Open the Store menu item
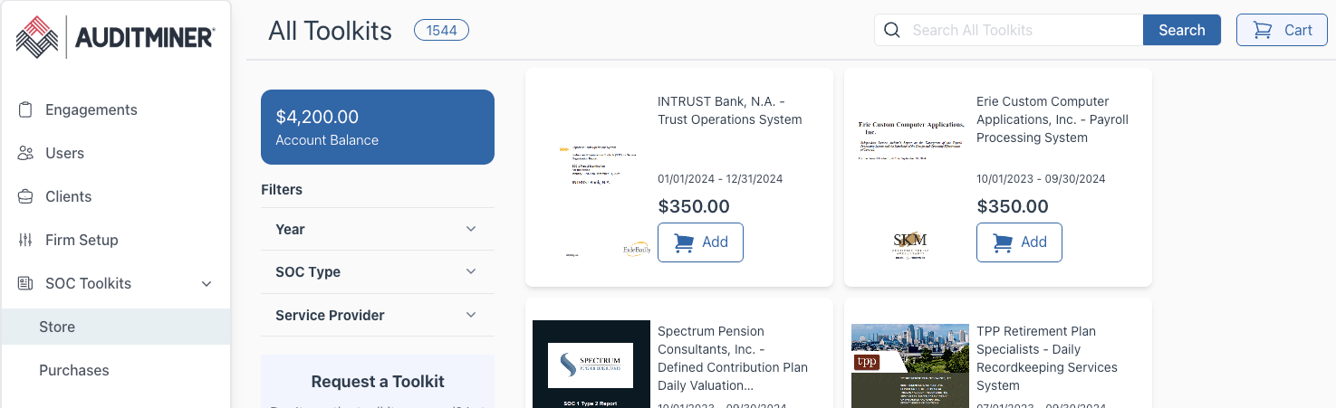Viewport: 1336px width, 408px height. [115, 327]
